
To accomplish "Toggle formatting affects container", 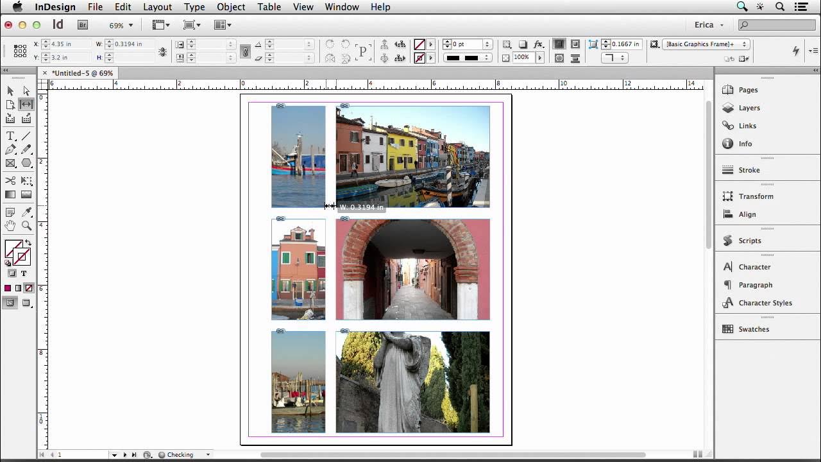I will 12,273.
